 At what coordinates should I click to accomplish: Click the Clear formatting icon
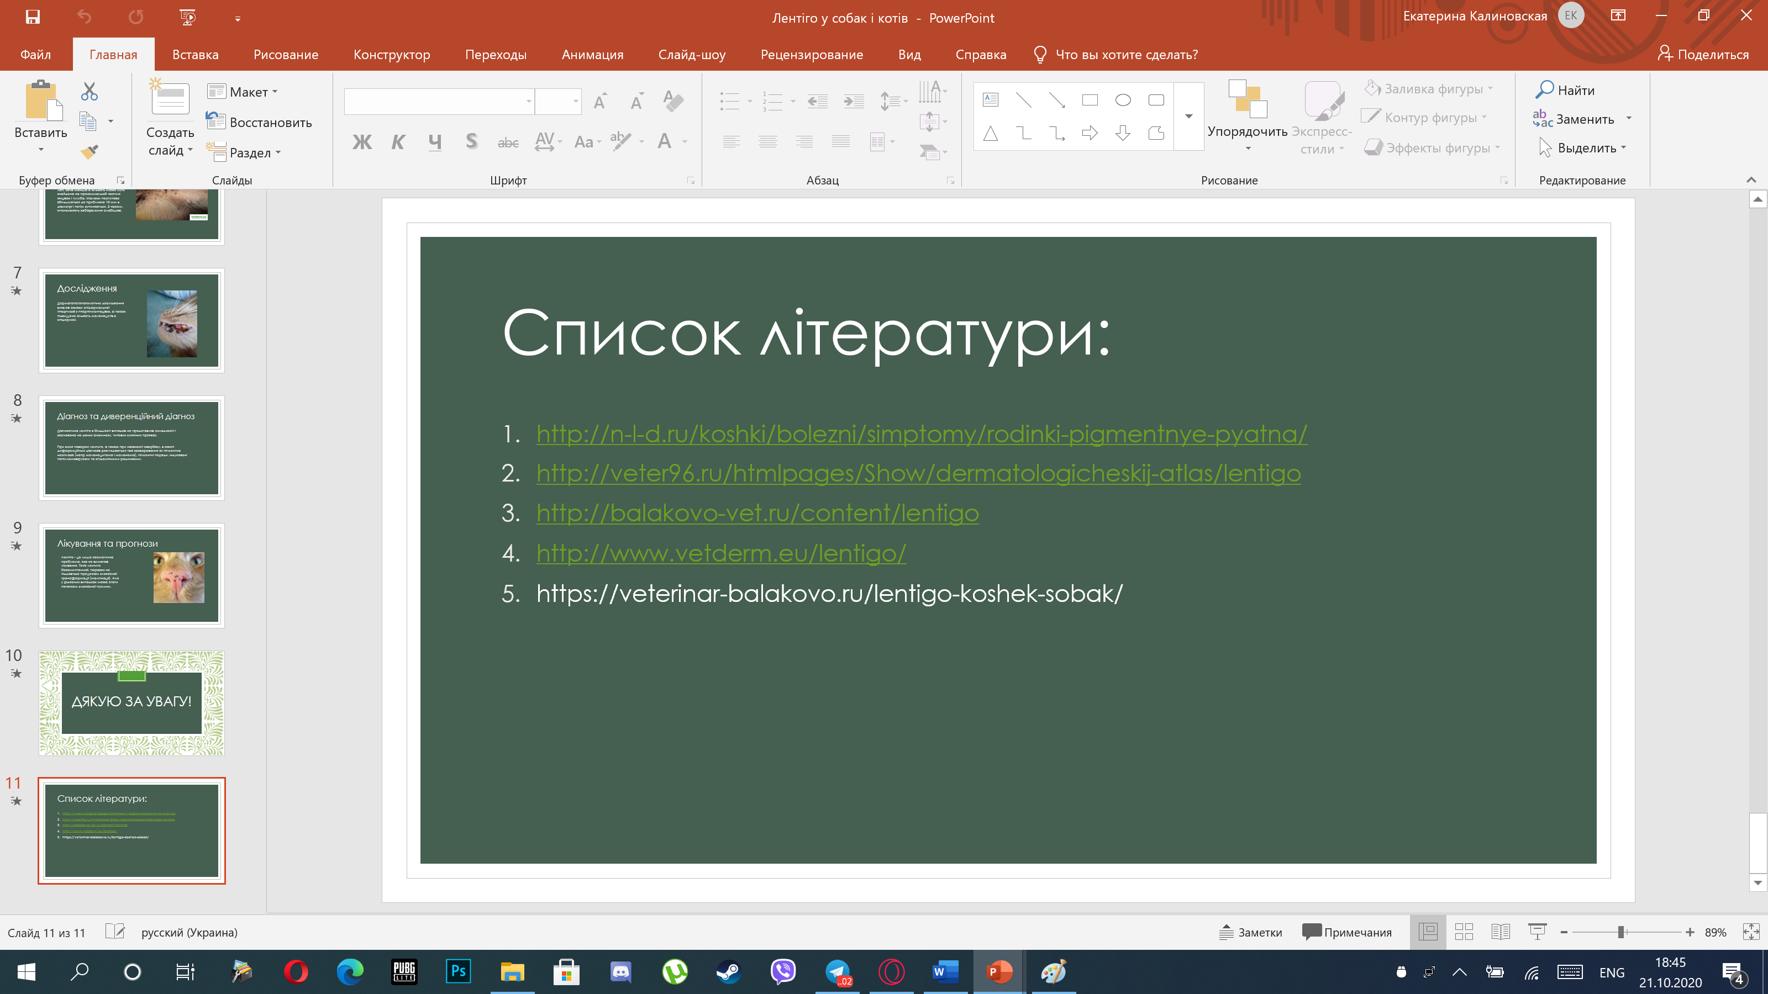(673, 102)
